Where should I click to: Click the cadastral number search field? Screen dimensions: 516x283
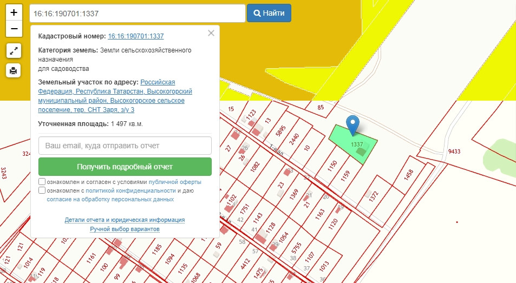138,13
